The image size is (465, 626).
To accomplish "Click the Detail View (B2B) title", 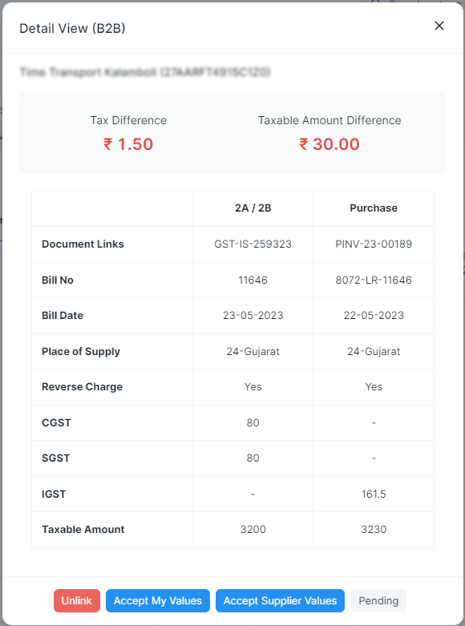I will (72, 28).
